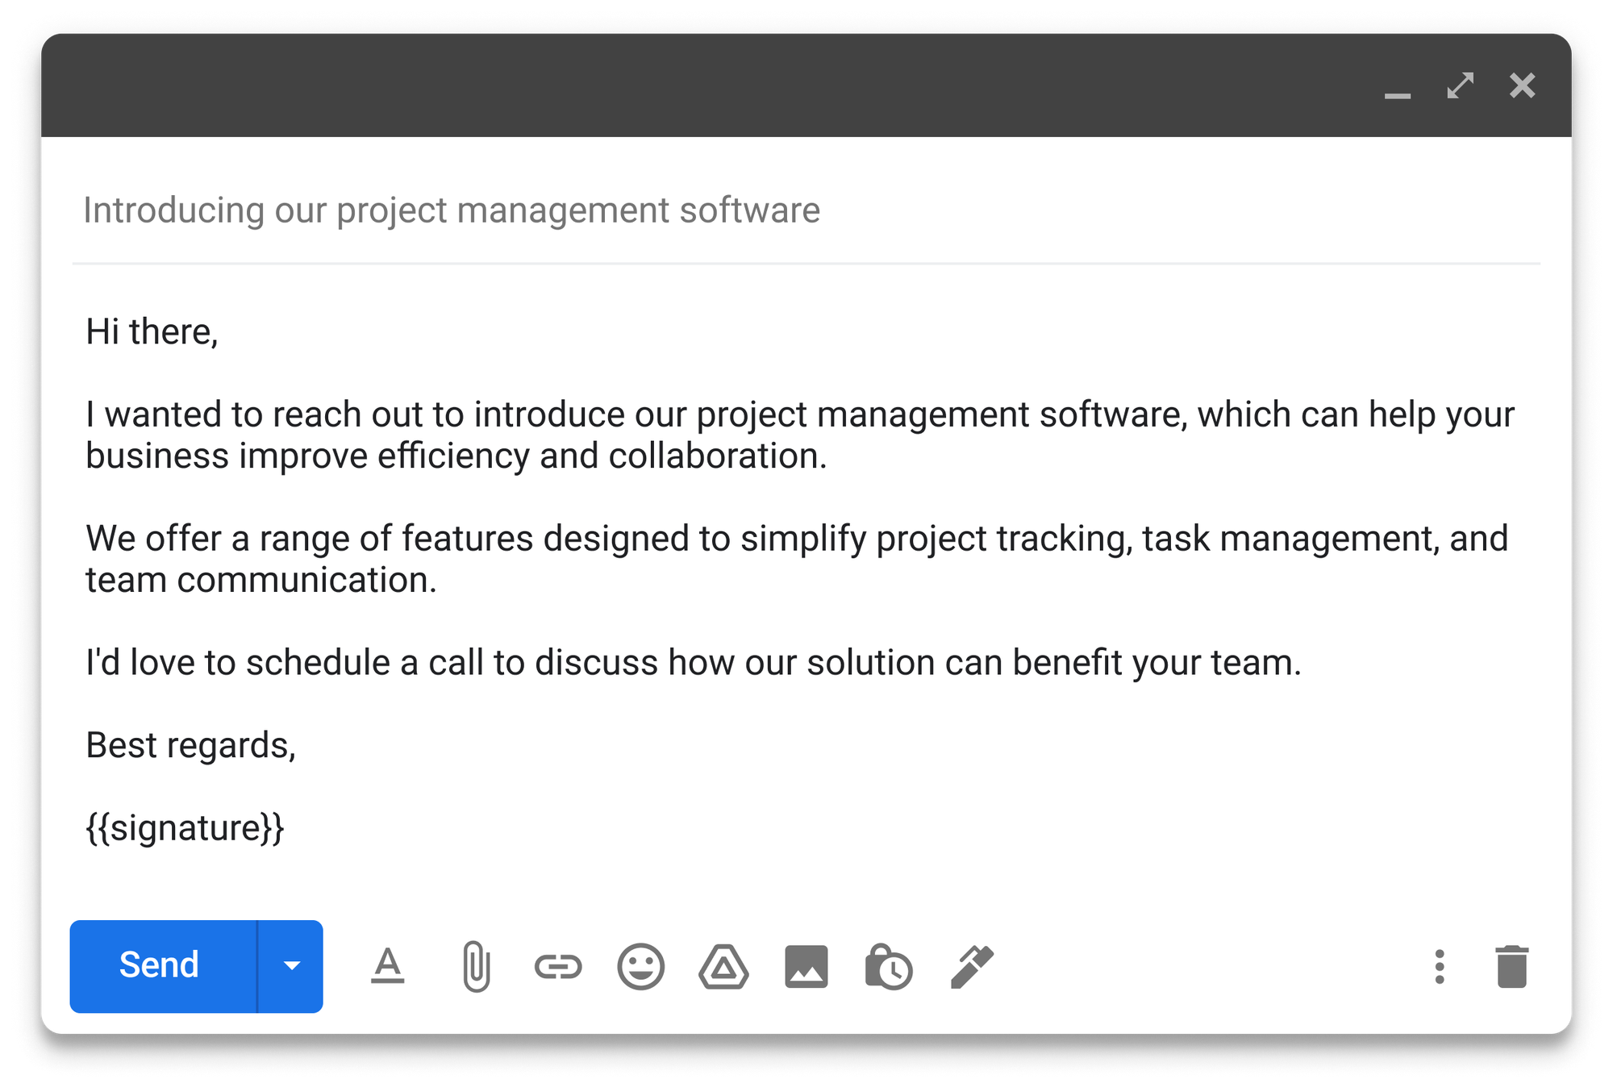Screen dimensions: 1613x1083
Task: Open the Send options dropdown
Action: (291, 965)
